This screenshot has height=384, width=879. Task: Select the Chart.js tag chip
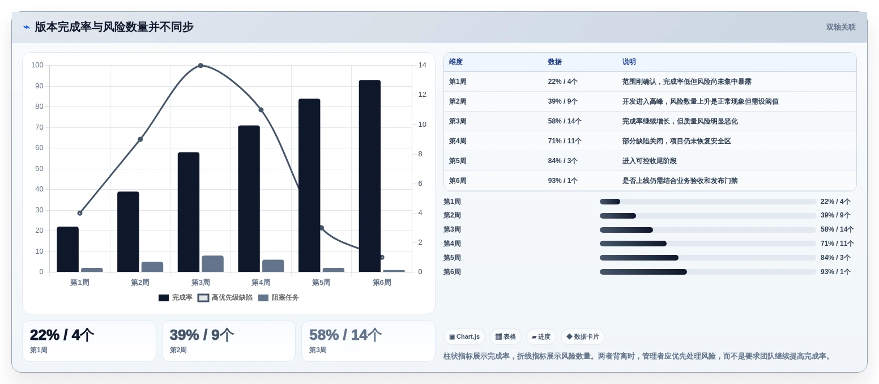[x=464, y=336]
